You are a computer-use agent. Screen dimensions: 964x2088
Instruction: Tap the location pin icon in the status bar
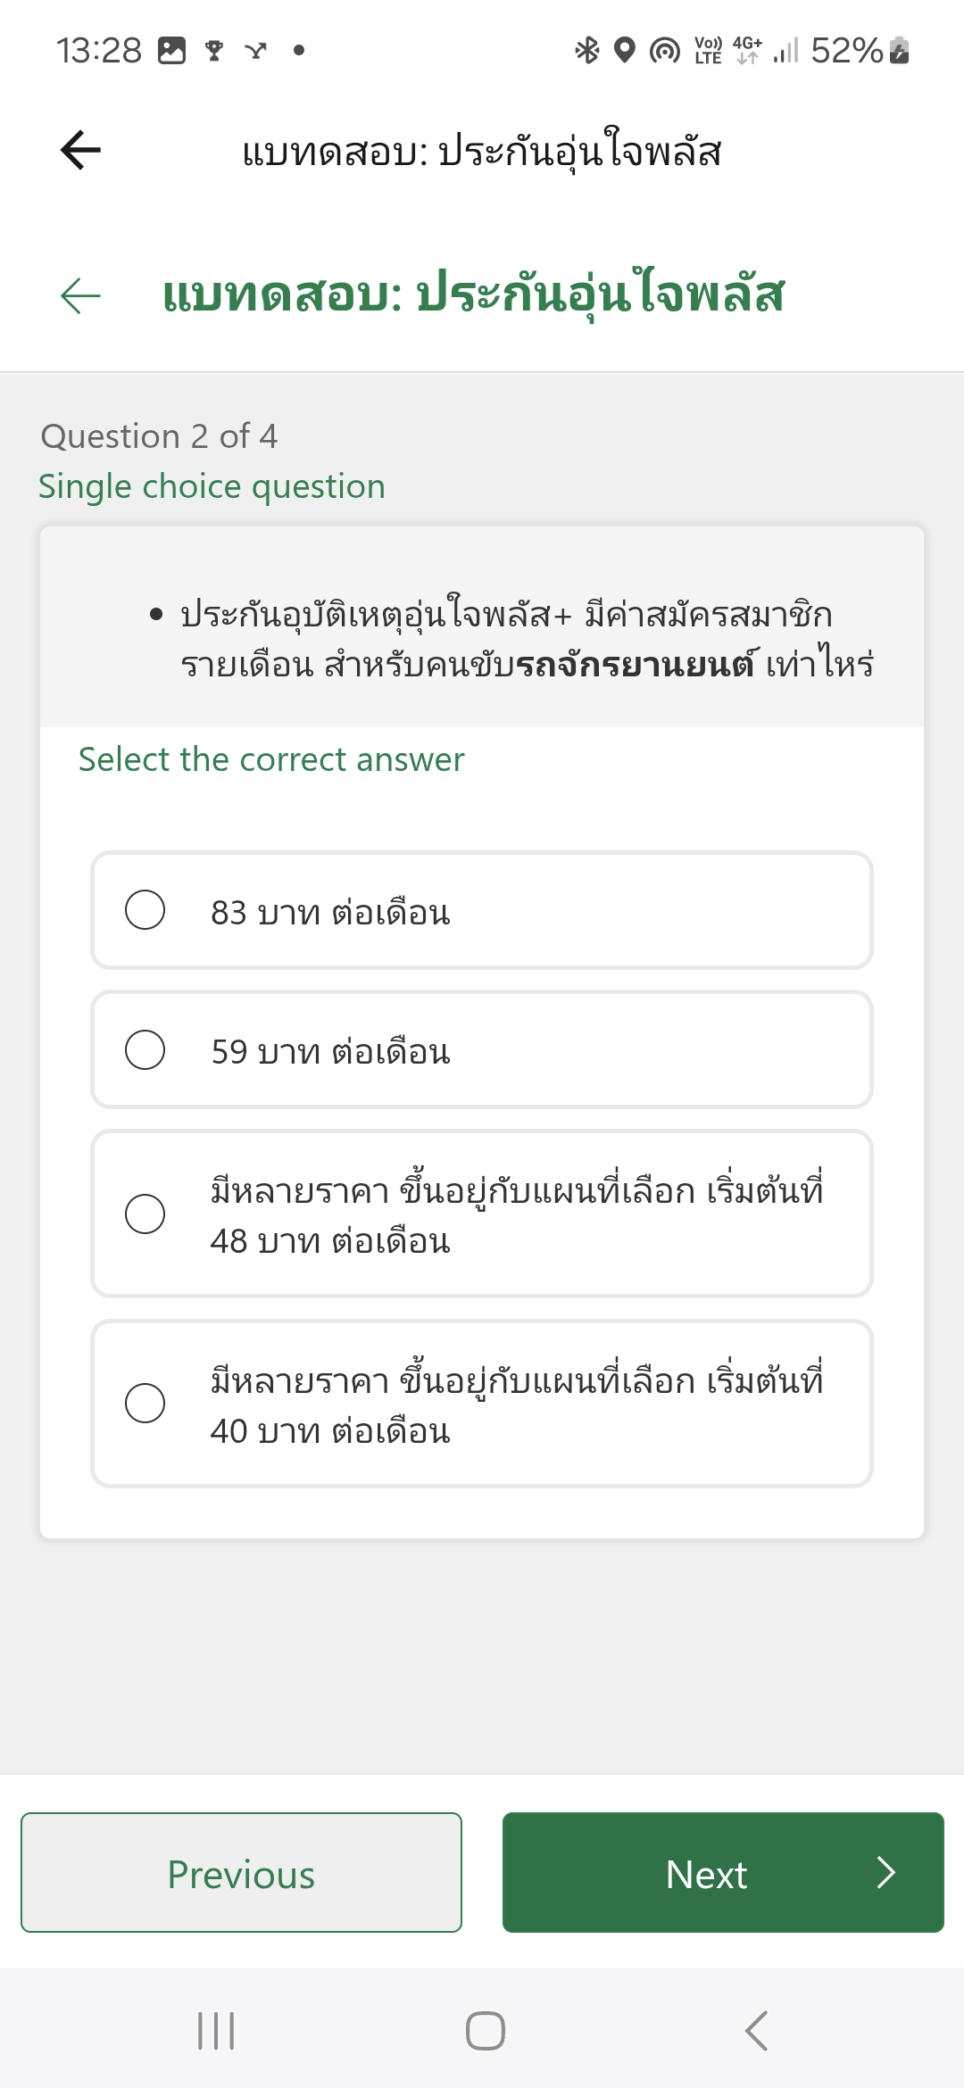(x=625, y=50)
